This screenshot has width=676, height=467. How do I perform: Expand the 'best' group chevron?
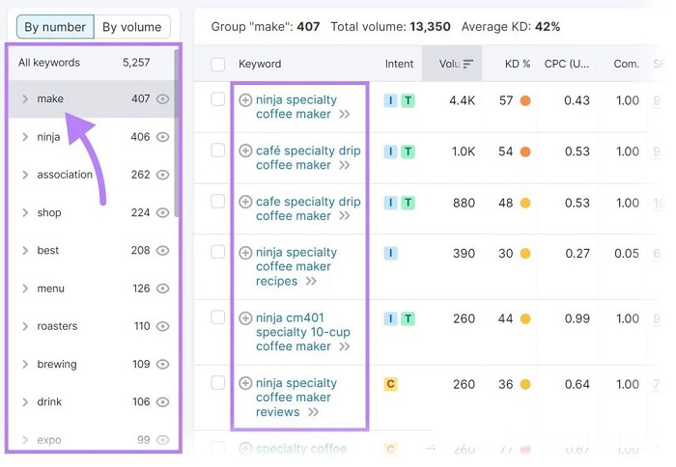click(x=25, y=251)
